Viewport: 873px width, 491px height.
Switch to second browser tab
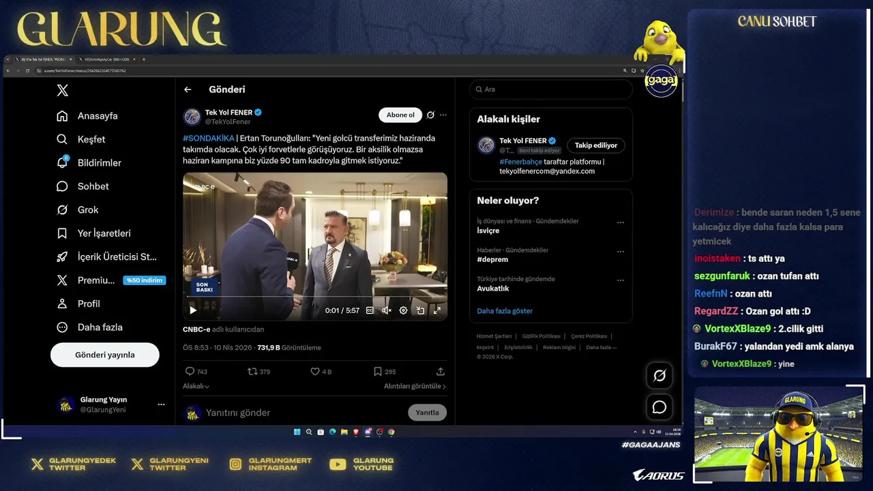click(x=107, y=59)
